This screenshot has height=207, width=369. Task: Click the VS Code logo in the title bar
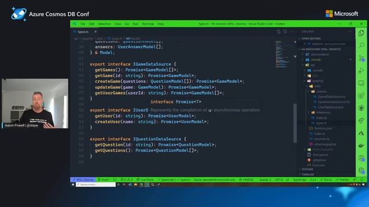[74, 24]
